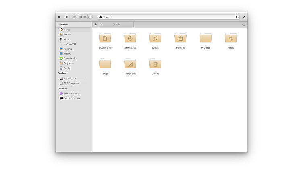Add a new tab with plus button
Image resolution: width=303 pixels, height=170 pixels.
pos(95,25)
